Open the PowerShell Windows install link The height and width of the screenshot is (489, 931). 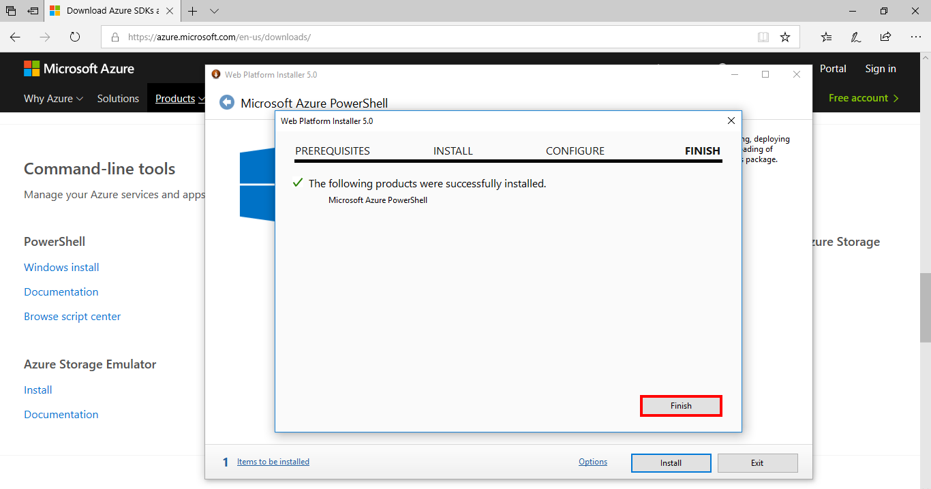coord(61,268)
